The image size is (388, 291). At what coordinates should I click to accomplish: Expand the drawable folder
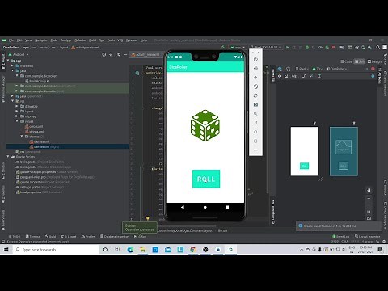17,106
